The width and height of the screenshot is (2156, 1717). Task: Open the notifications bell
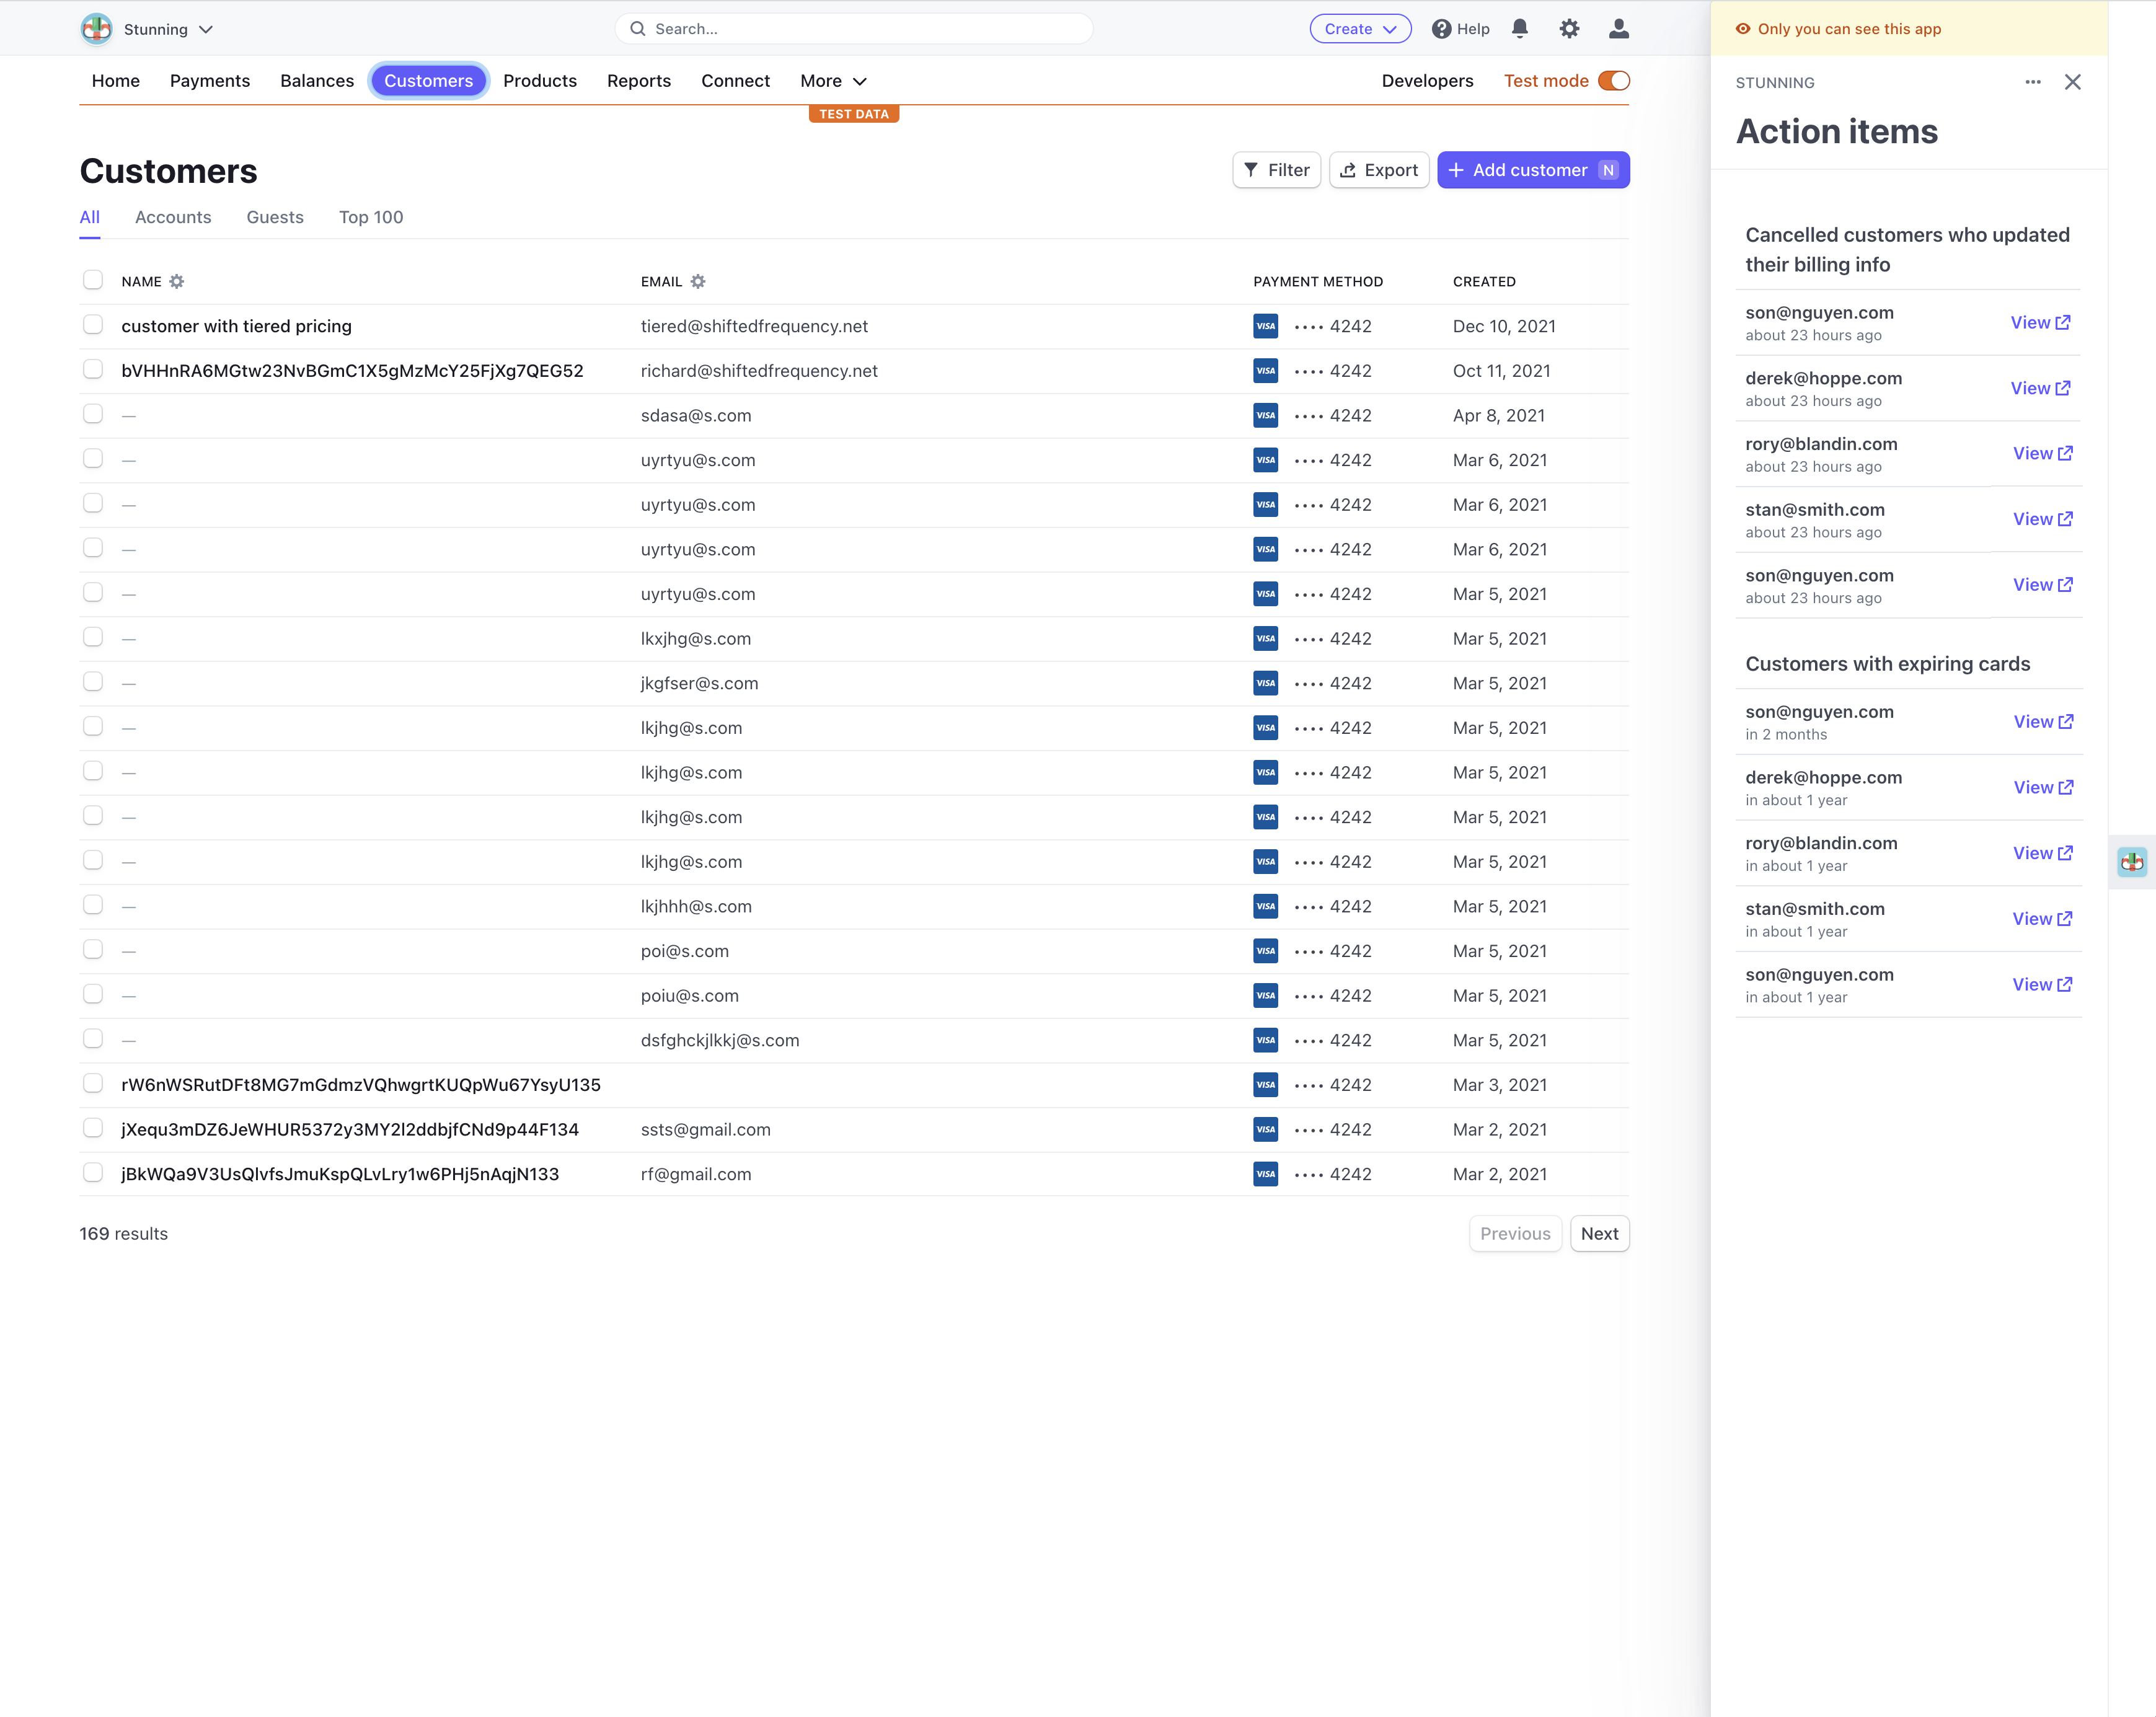pyautogui.click(x=1520, y=29)
